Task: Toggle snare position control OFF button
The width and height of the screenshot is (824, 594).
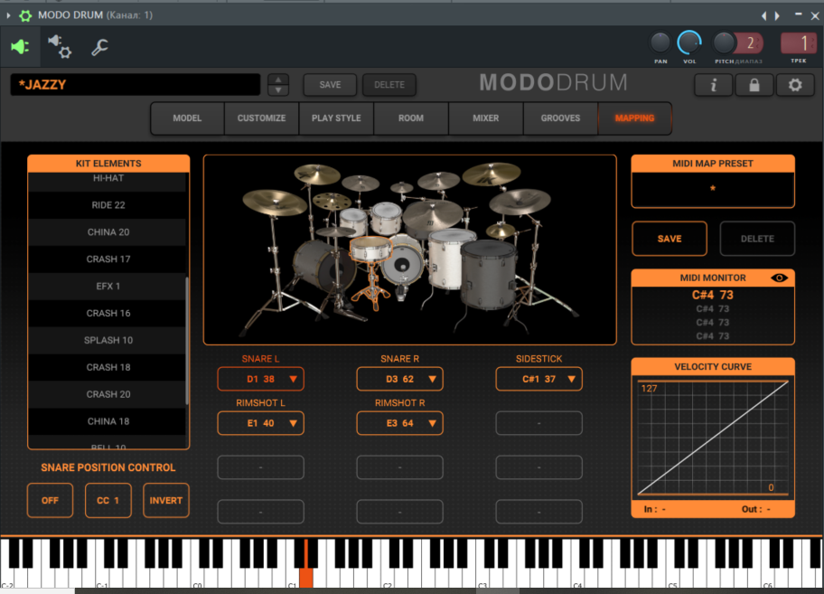Action: tap(51, 501)
